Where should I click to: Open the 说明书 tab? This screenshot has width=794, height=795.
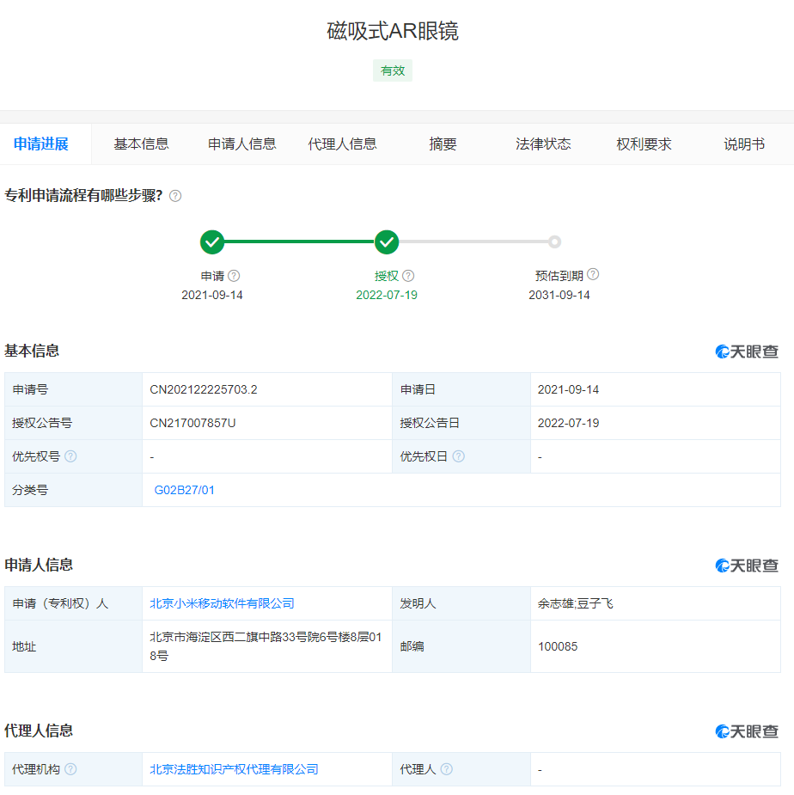(744, 144)
